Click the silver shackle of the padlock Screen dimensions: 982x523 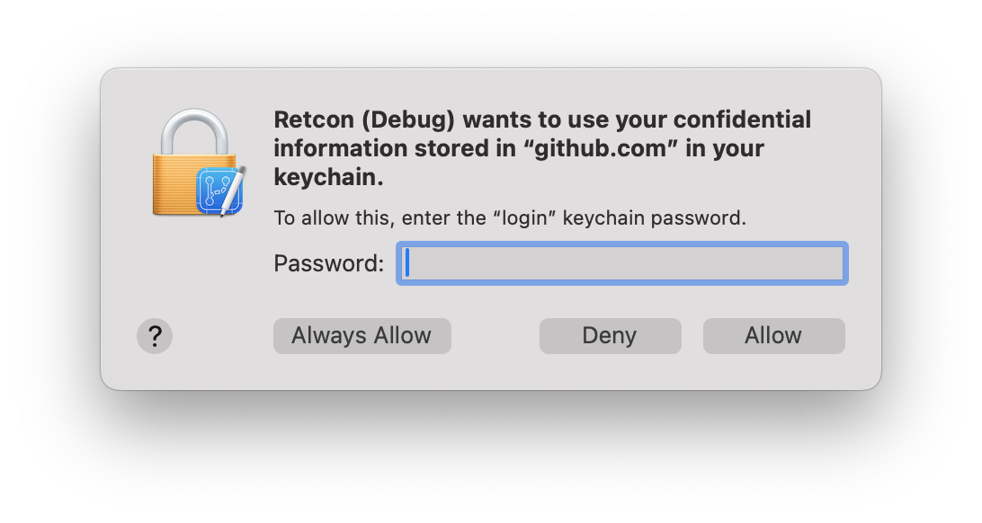pyautogui.click(x=194, y=132)
